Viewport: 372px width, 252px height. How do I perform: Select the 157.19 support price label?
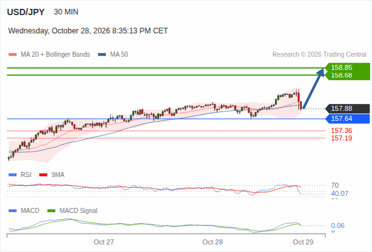pyautogui.click(x=342, y=138)
